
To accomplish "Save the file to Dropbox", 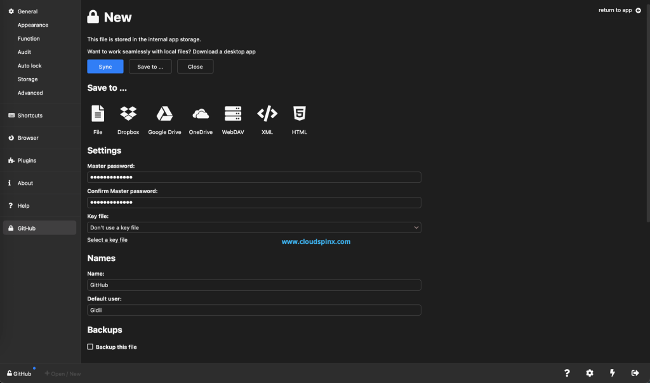I will (x=128, y=118).
